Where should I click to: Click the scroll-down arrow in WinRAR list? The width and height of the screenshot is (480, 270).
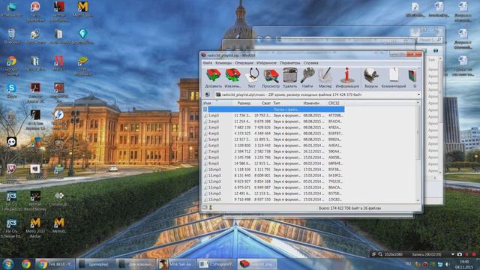[418, 200]
